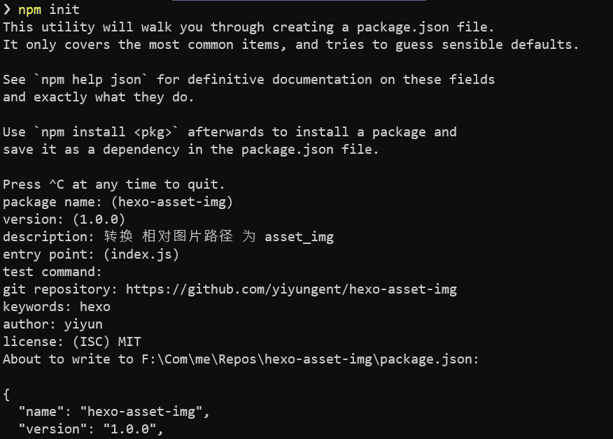Click the word init in the command
Viewport: 613px width, 439px height.
(x=64, y=9)
